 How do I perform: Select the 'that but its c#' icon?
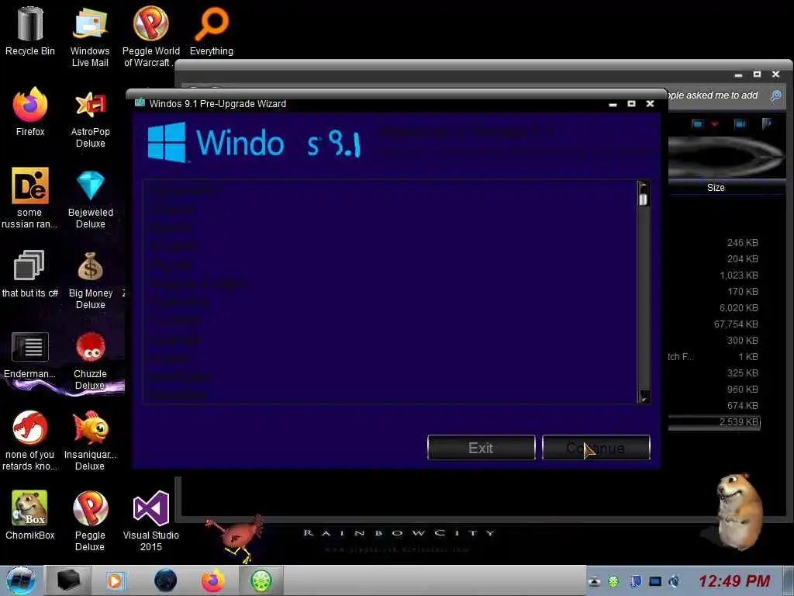tap(30, 273)
